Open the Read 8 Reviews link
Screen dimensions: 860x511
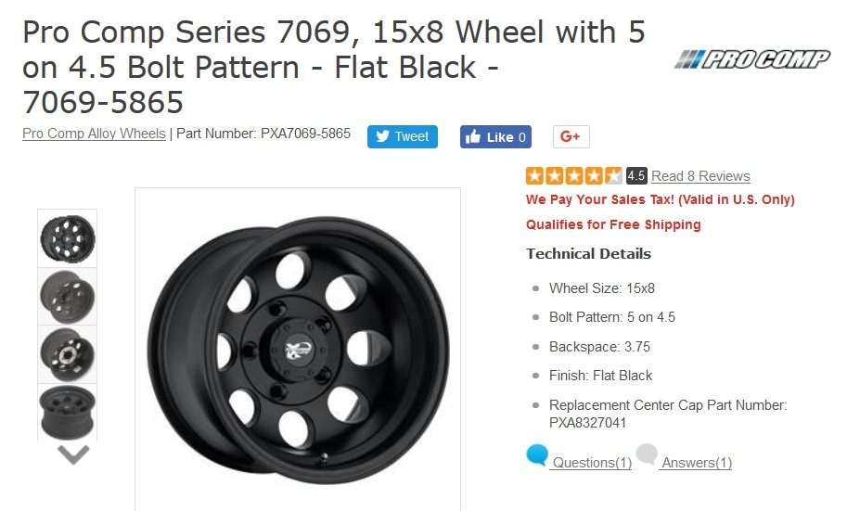pyautogui.click(x=700, y=176)
